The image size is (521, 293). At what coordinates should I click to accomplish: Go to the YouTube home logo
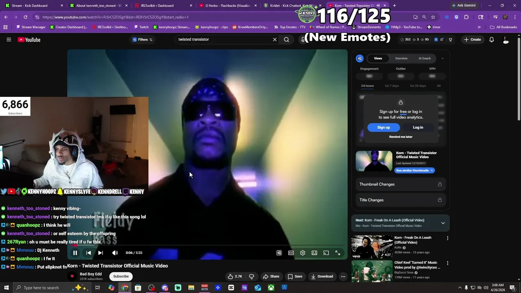click(x=29, y=39)
